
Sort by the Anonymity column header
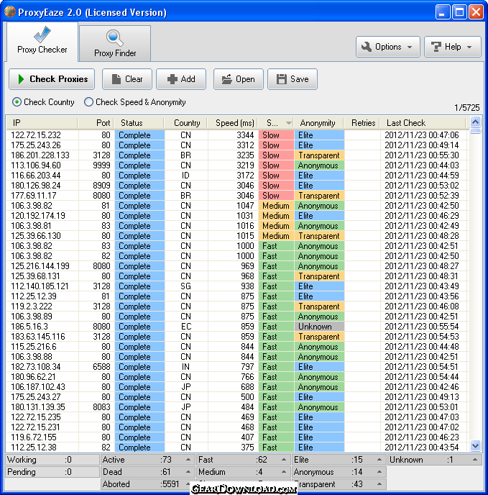pos(318,123)
